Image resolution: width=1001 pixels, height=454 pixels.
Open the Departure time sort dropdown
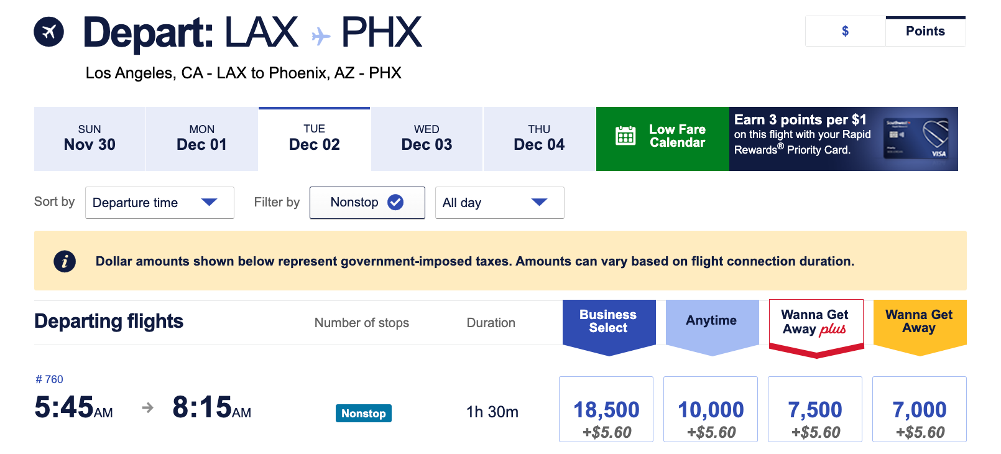159,202
